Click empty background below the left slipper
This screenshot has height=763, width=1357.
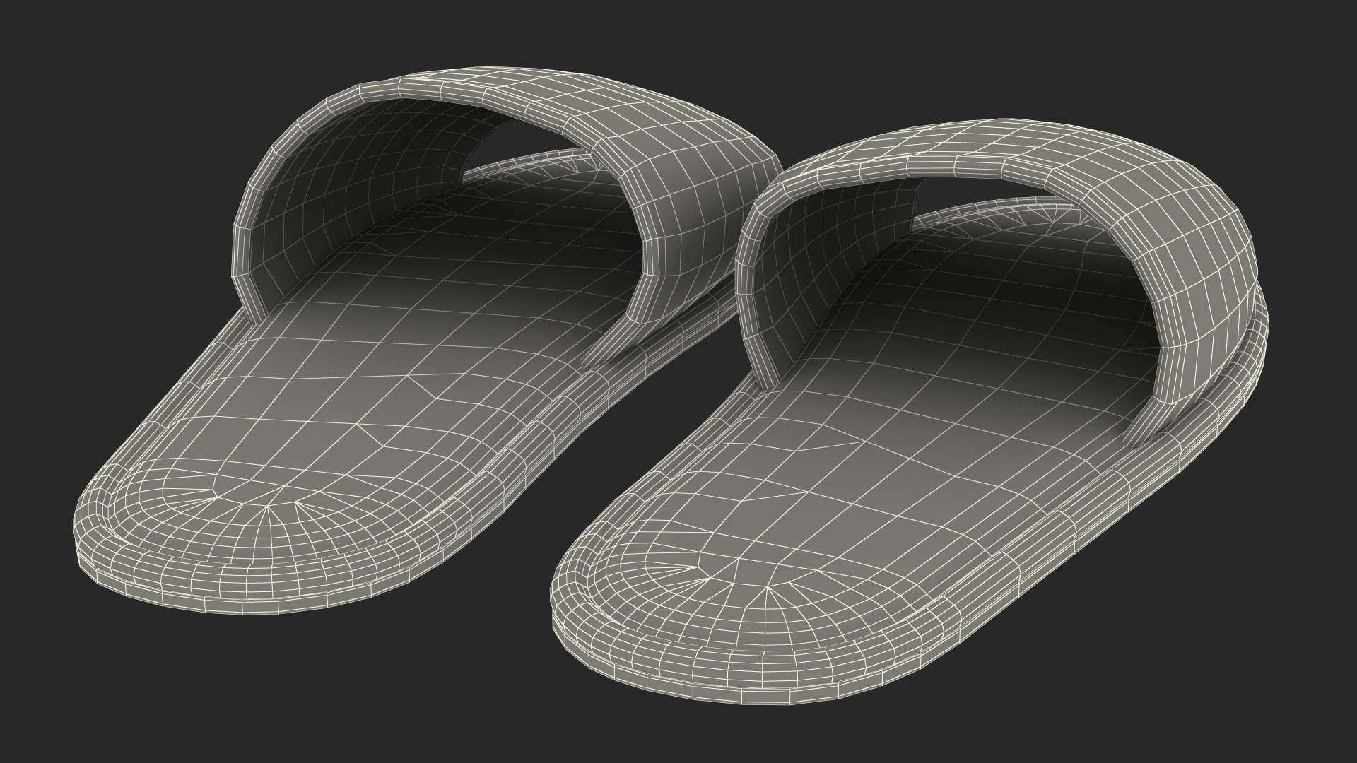(212, 692)
